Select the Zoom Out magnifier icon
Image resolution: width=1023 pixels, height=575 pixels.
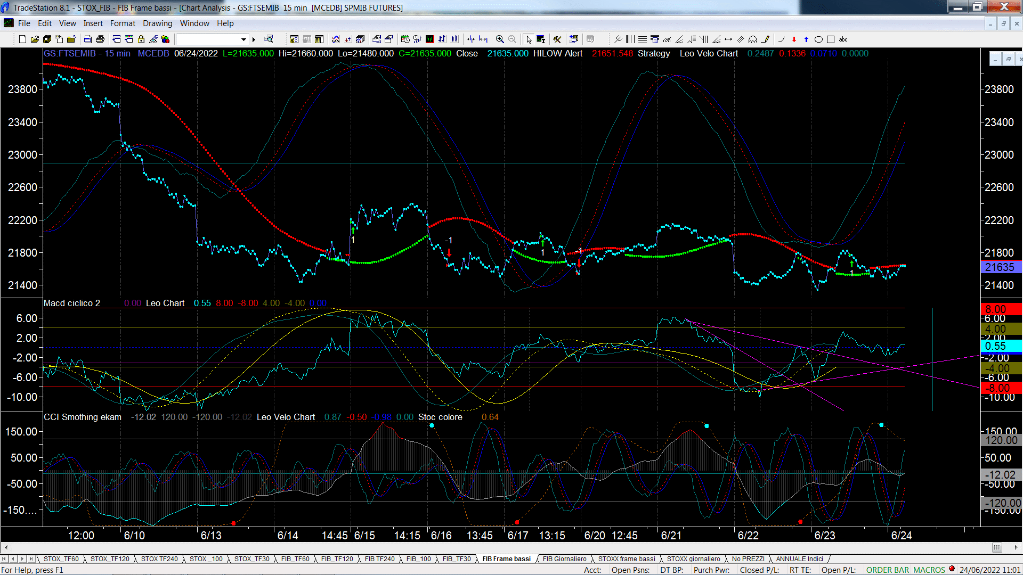pyautogui.click(x=512, y=39)
